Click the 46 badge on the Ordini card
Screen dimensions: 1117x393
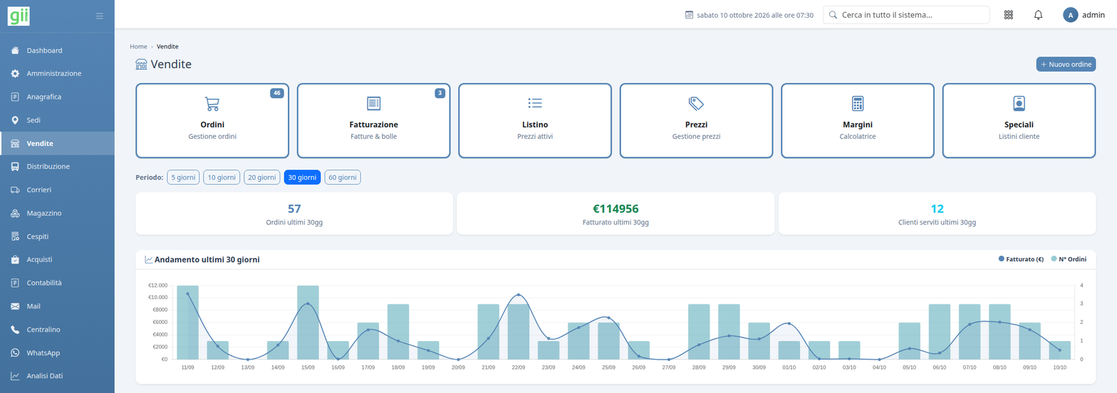coord(277,93)
